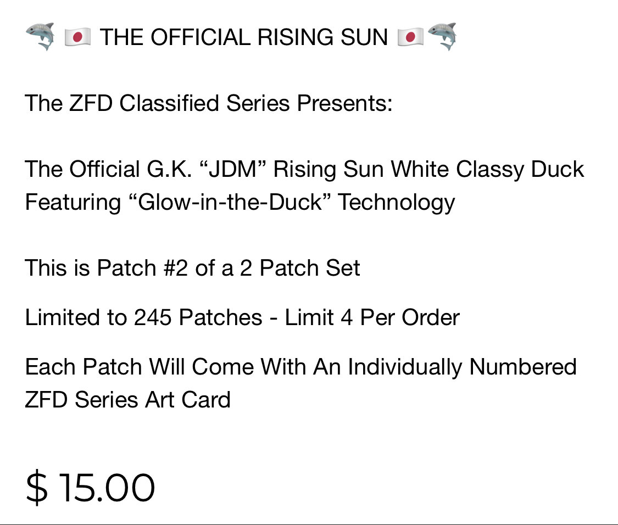Click the words White Classy Duck
This screenshot has height=525, width=618.
point(487,170)
